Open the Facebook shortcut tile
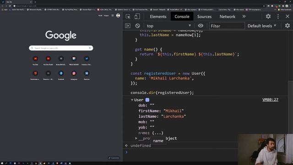This screenshot has width=293, height=165. [61, 75]
